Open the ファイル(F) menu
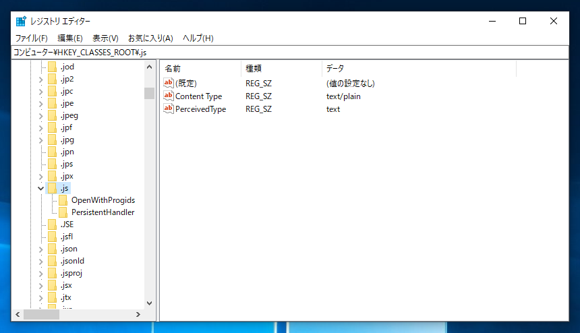Screen dimensions: 580x333 point(32,38)
